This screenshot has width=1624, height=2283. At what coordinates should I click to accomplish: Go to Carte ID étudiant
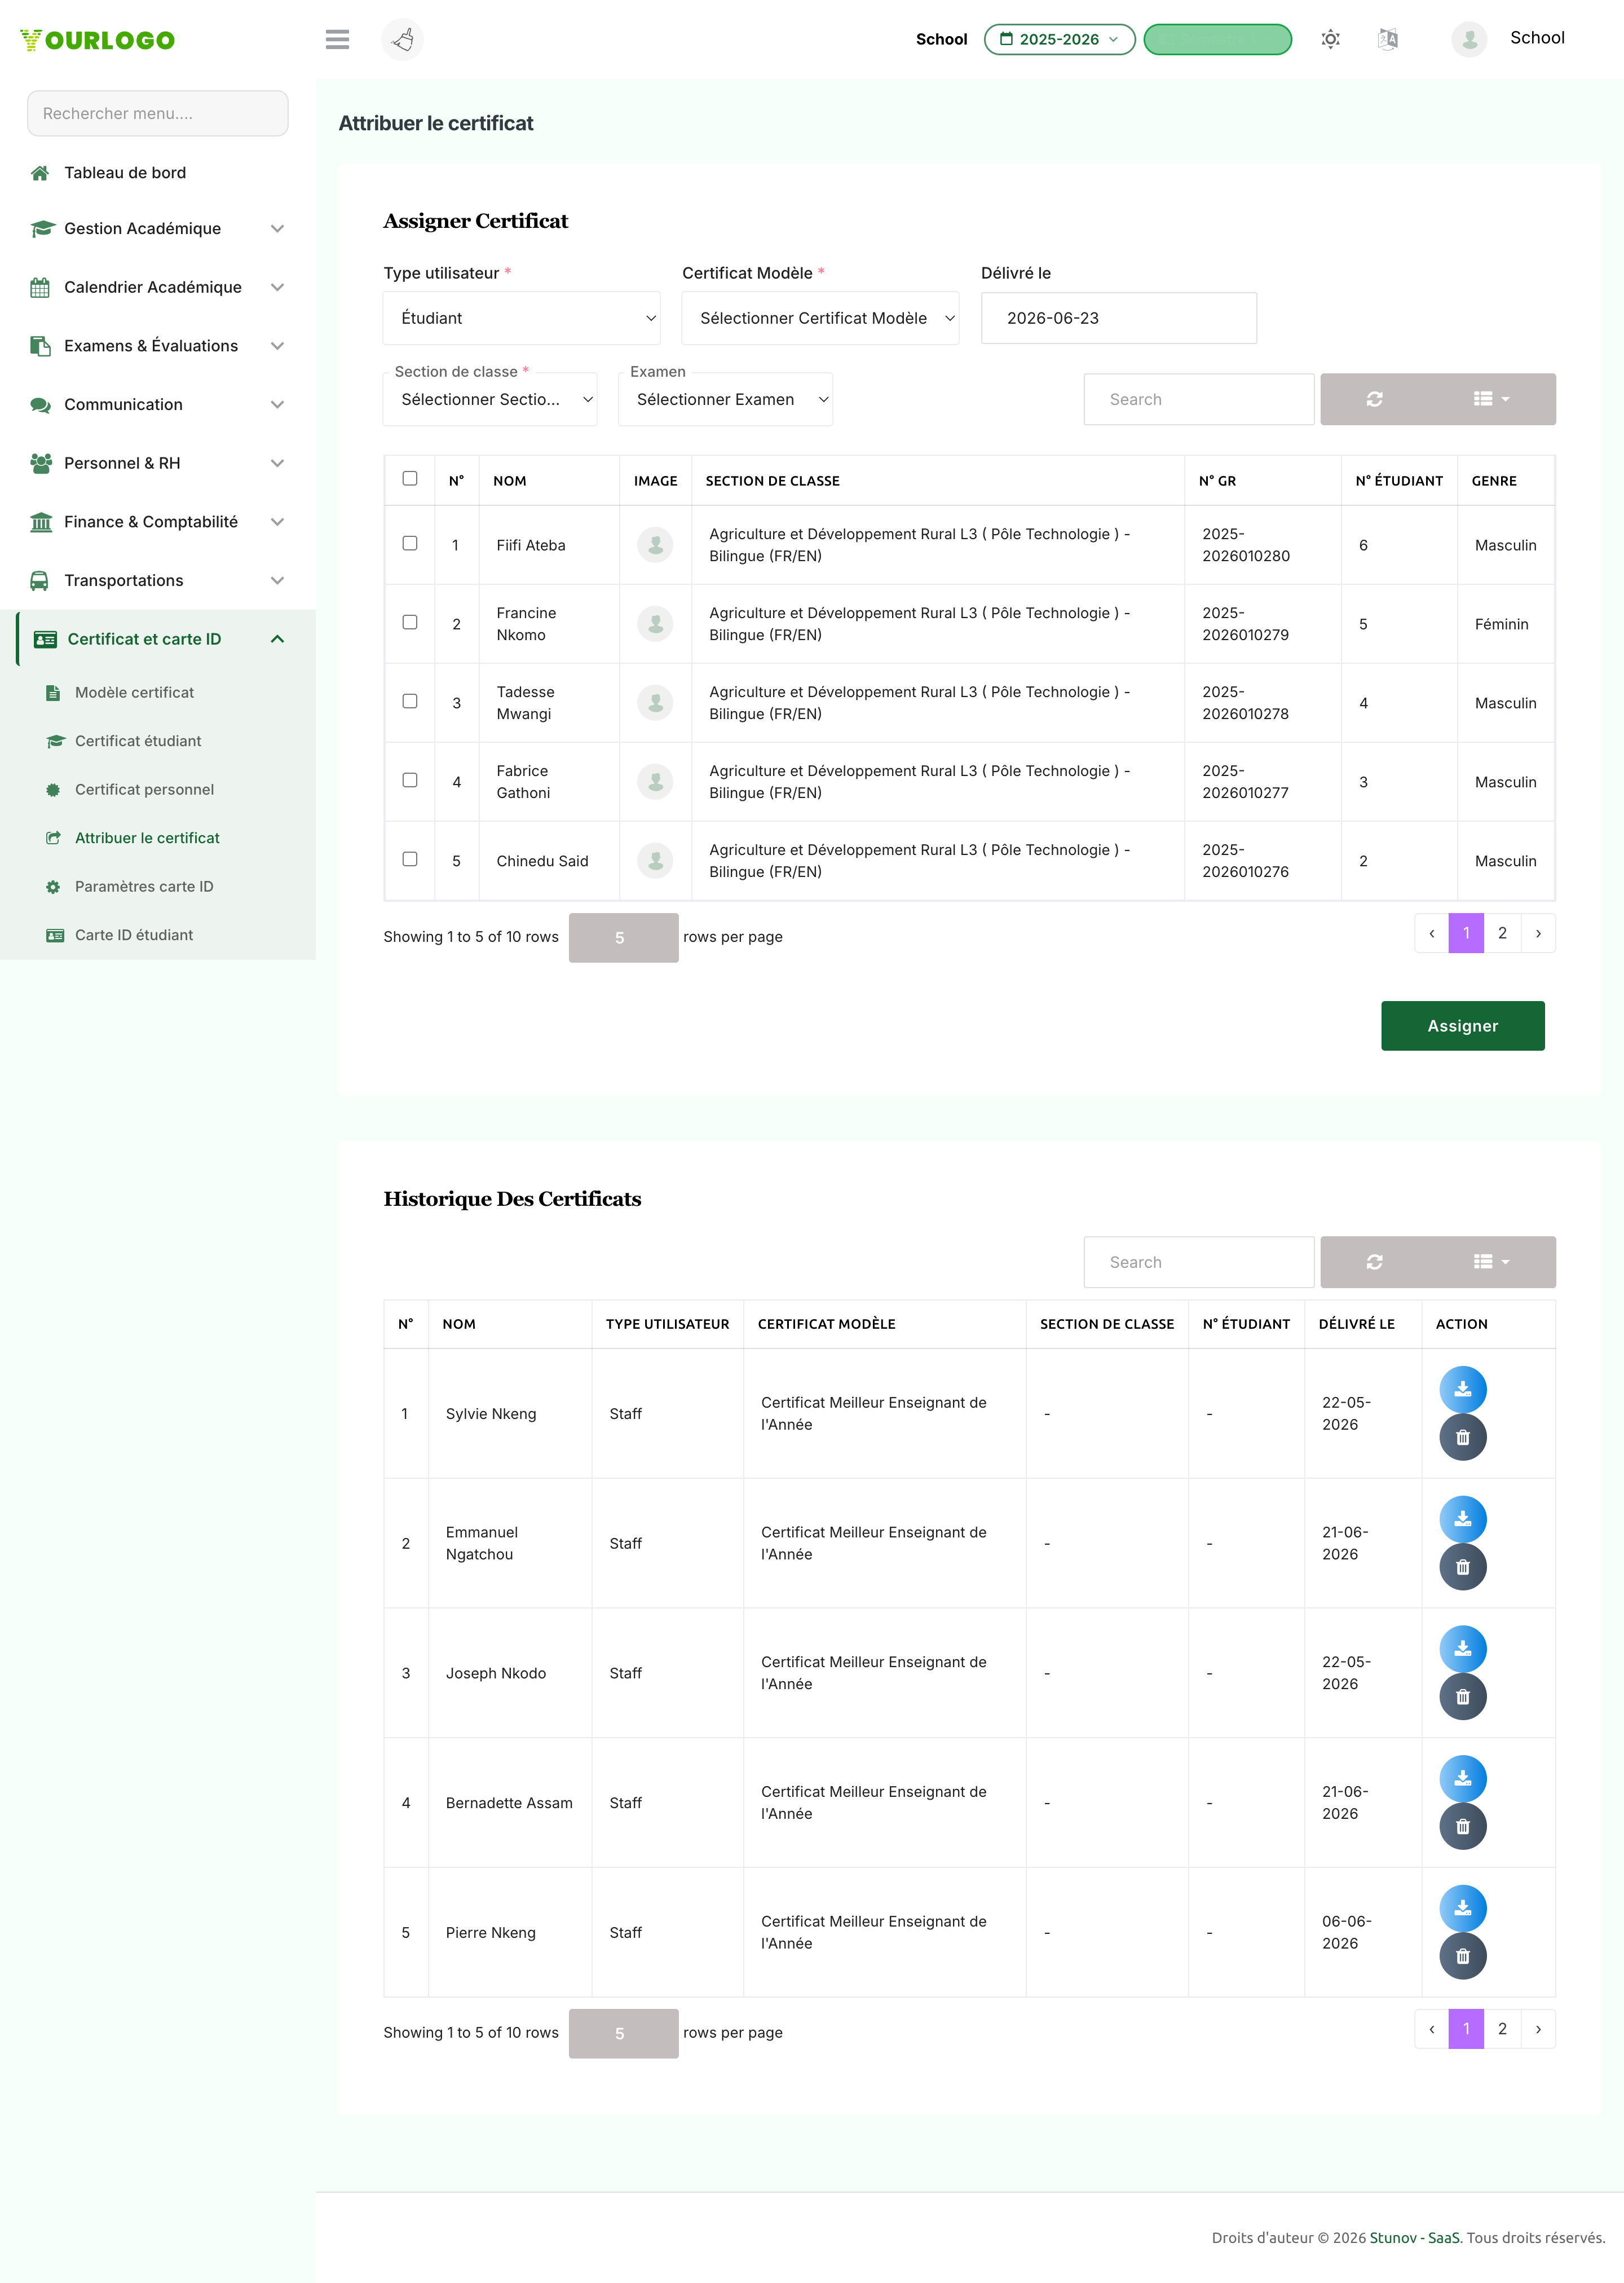pos(134,935)
